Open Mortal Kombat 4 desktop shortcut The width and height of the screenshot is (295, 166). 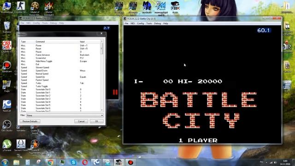pos(49,8)
